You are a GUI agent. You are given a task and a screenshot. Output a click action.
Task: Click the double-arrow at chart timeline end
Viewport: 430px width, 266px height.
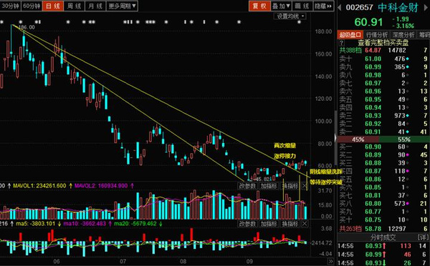(x=331, y=261)
